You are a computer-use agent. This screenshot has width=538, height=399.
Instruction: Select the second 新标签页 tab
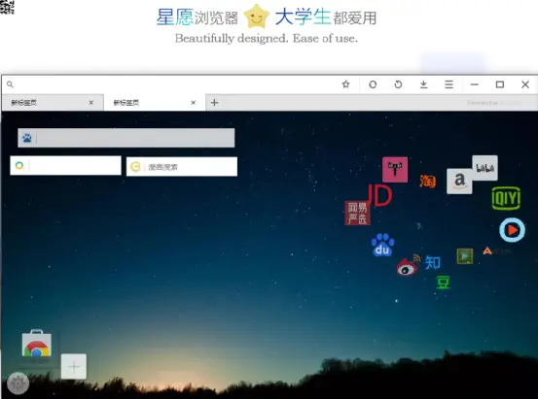click(x=155, y=102)
